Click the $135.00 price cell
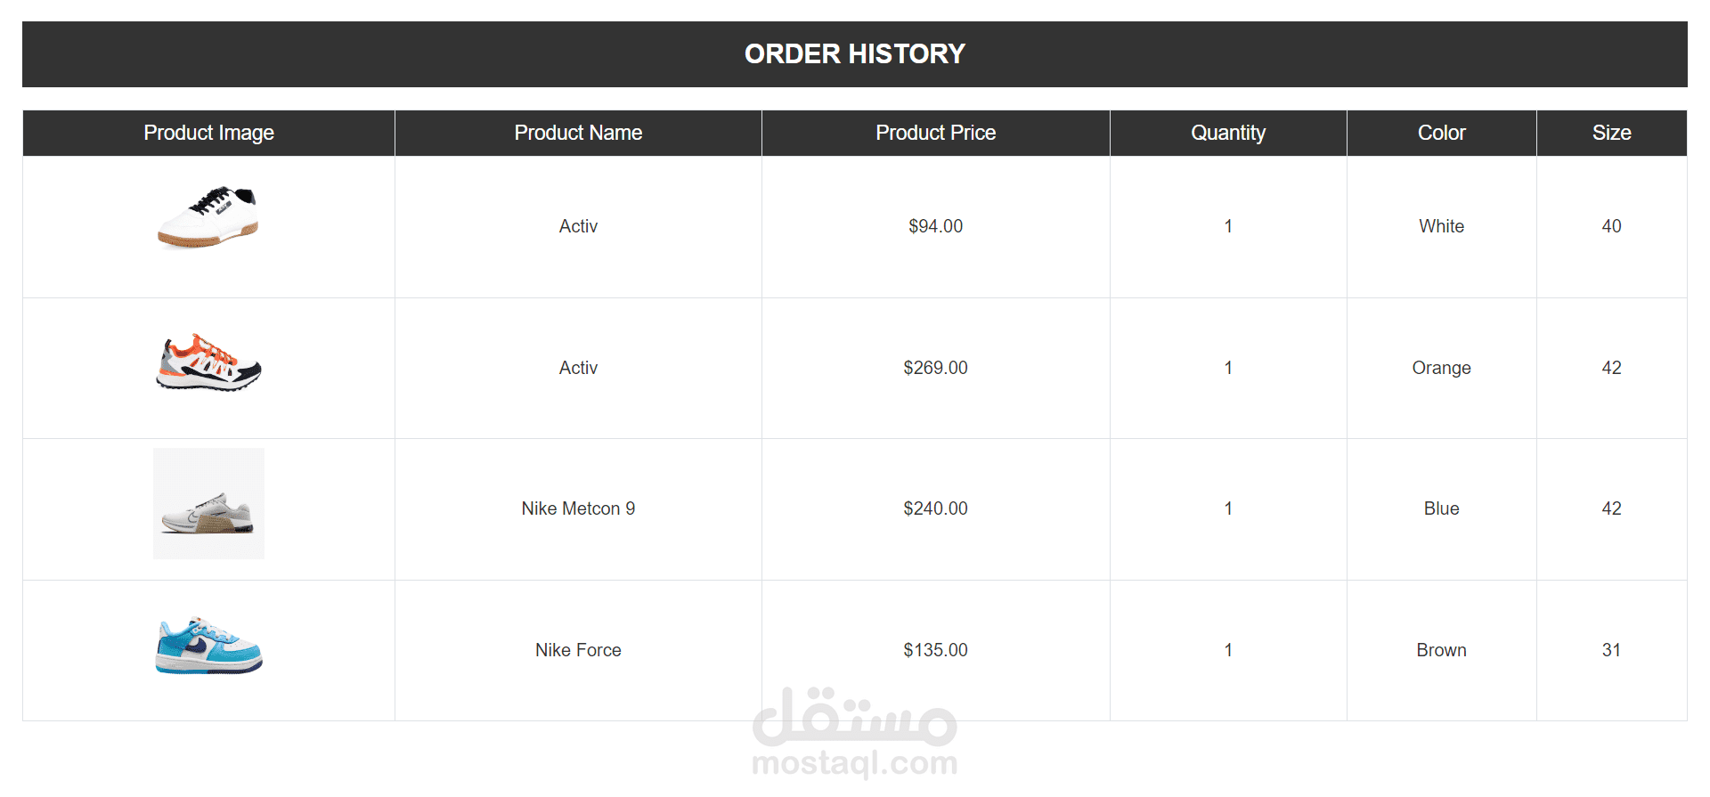The width and height of the screenshot is (1710, 797). (935, 650)
